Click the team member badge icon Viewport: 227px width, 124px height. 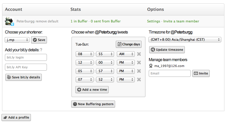151,66
